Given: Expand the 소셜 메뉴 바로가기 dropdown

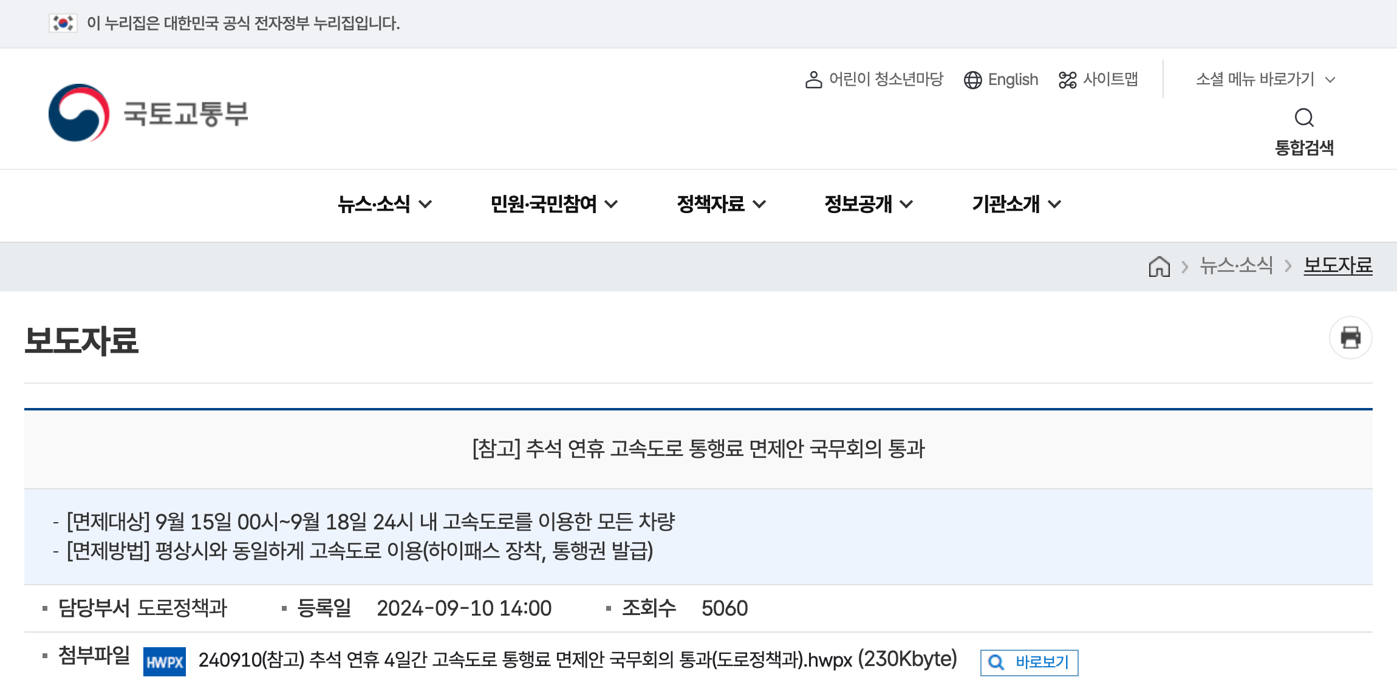Looking at the screenshot, I should pyautogui.click(x=1265, y=80).
